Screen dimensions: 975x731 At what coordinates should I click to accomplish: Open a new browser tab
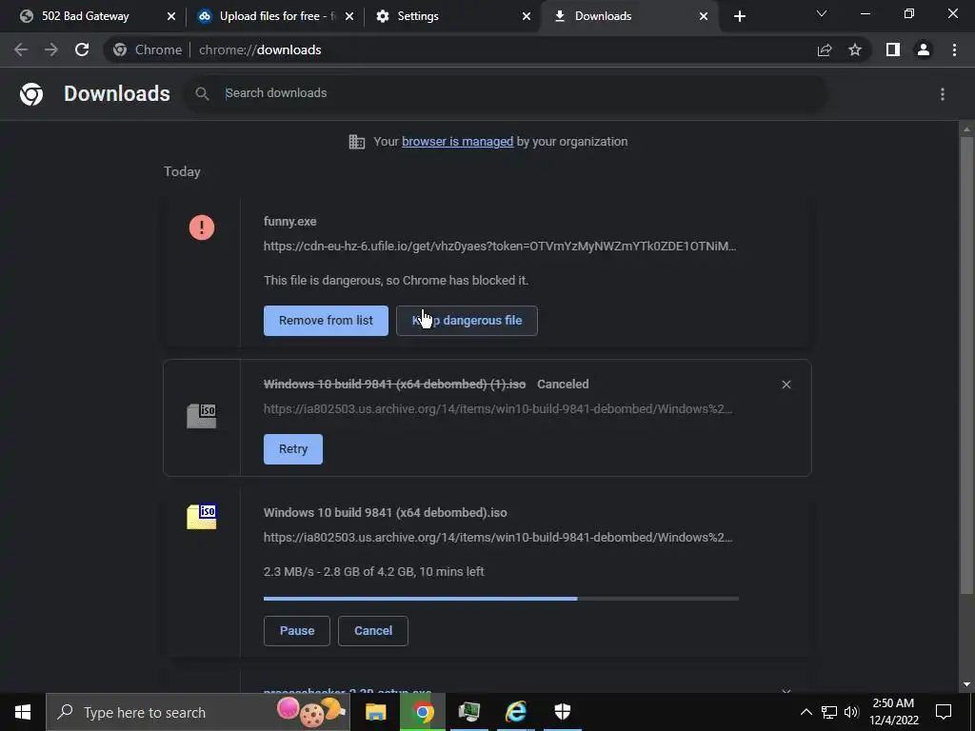739,16
